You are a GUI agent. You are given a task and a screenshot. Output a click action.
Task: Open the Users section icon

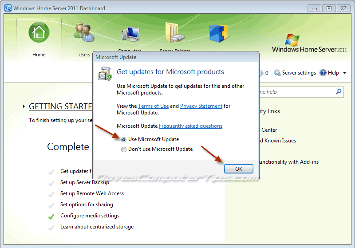84,32
